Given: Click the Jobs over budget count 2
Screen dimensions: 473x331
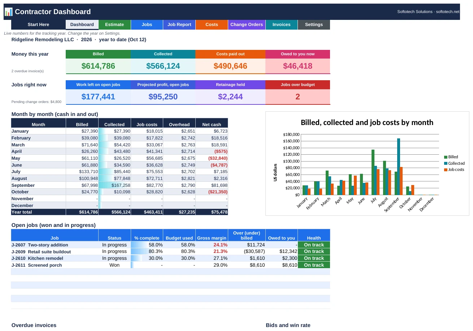Looking at the screenshot, I should (298, 97).
